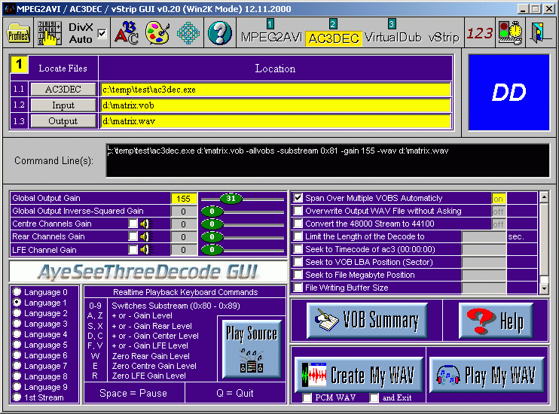Click the calculator keypad icon

tap(50, 34)
